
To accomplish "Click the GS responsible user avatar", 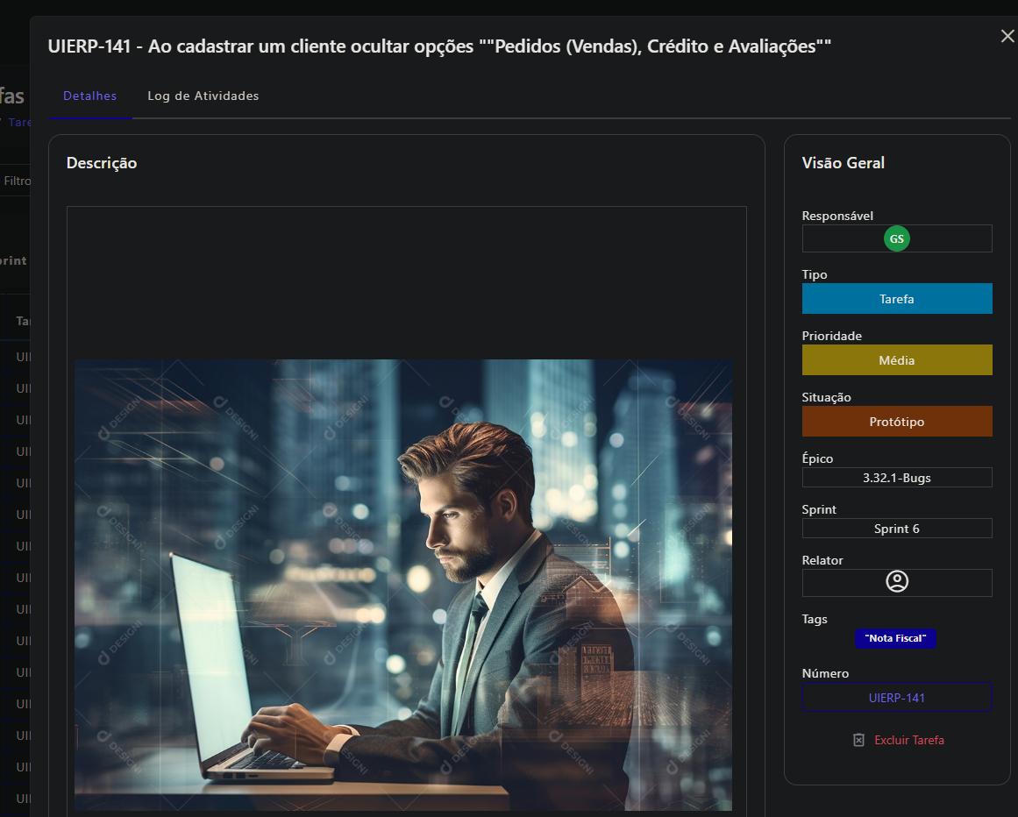I will pos(897,238).
